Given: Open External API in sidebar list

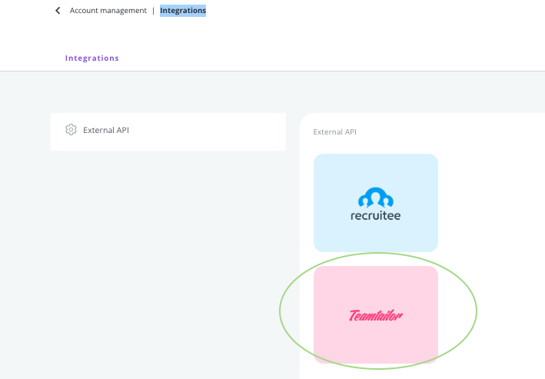Looking at the screenshot, I should pos(168,131).
